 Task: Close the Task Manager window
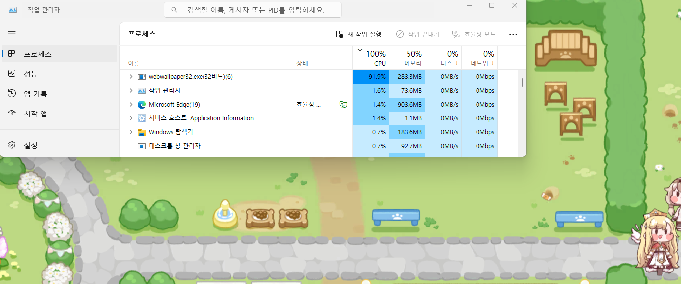coord(515,5)
